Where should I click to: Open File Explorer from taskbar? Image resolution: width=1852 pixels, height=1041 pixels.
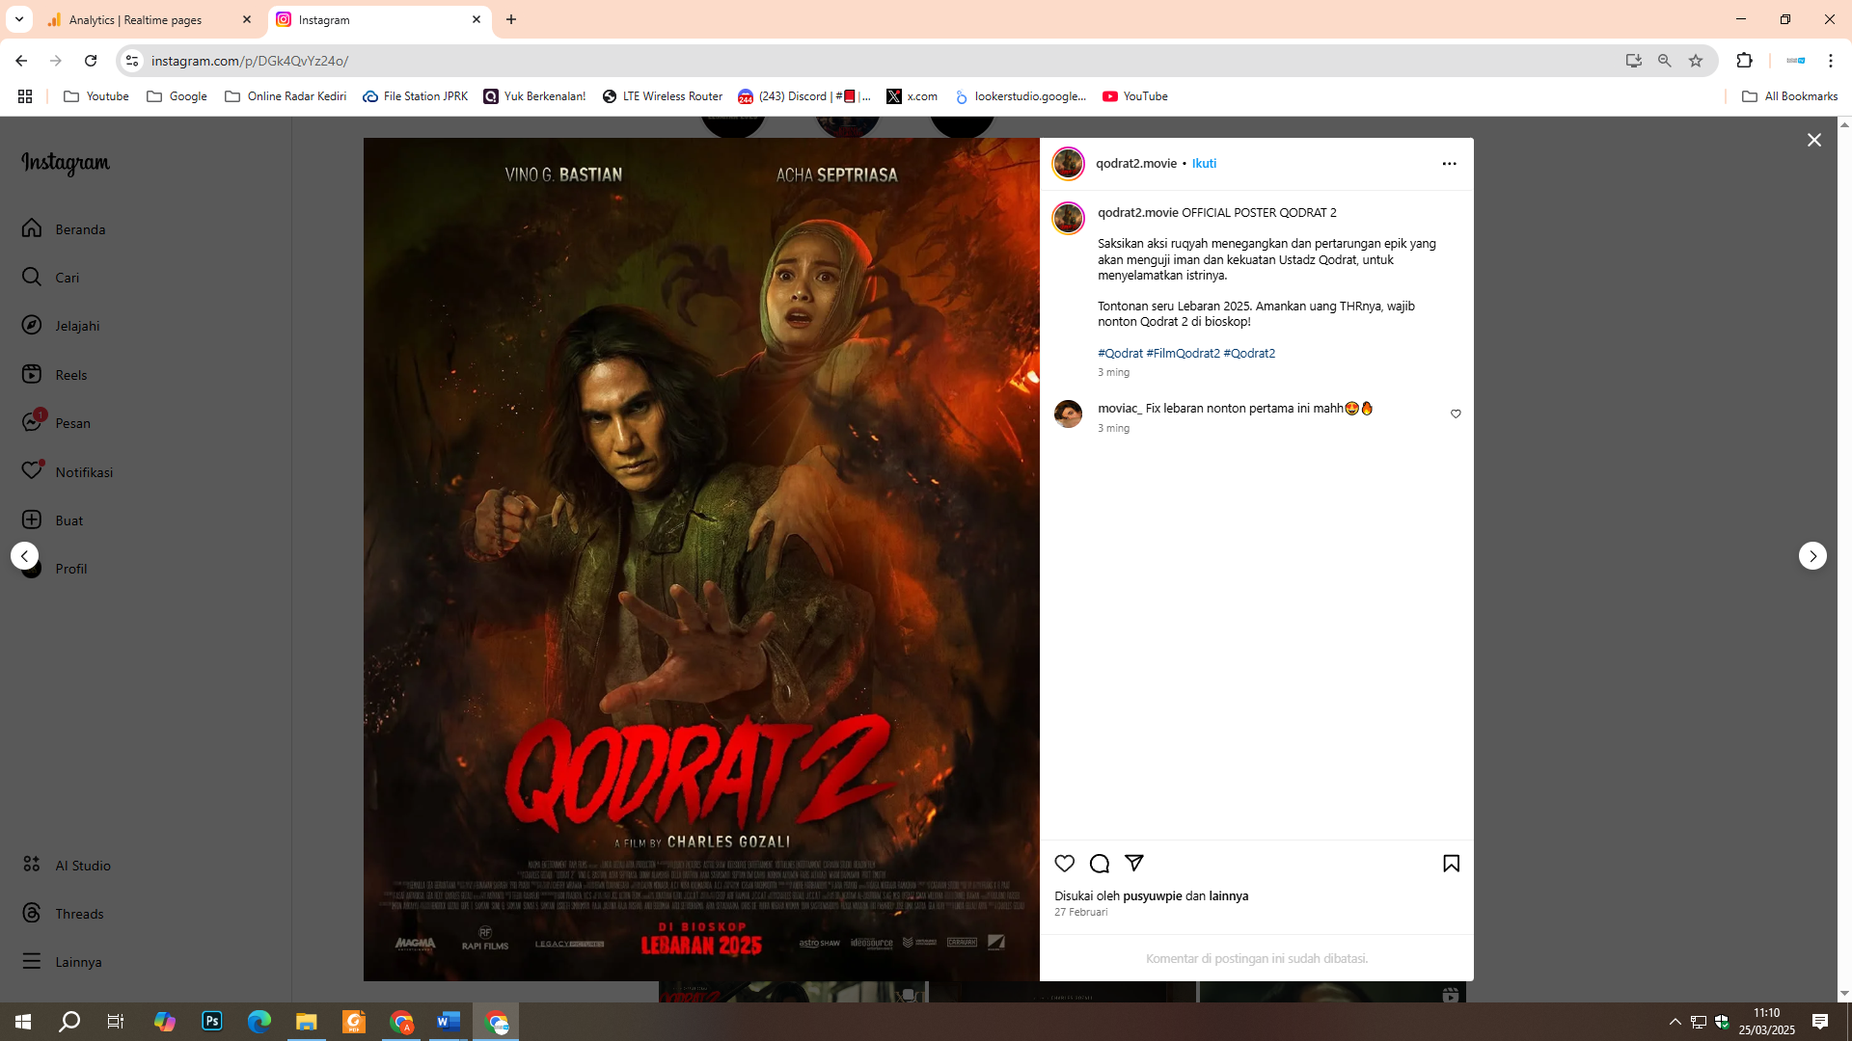(x=307, y=1022)
